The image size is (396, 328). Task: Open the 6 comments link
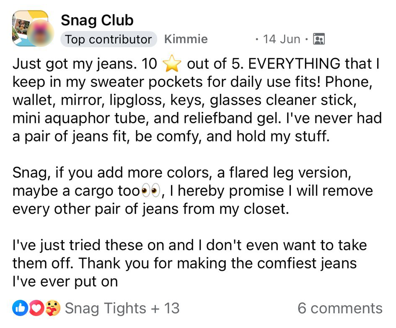click(x=340, y=308)
